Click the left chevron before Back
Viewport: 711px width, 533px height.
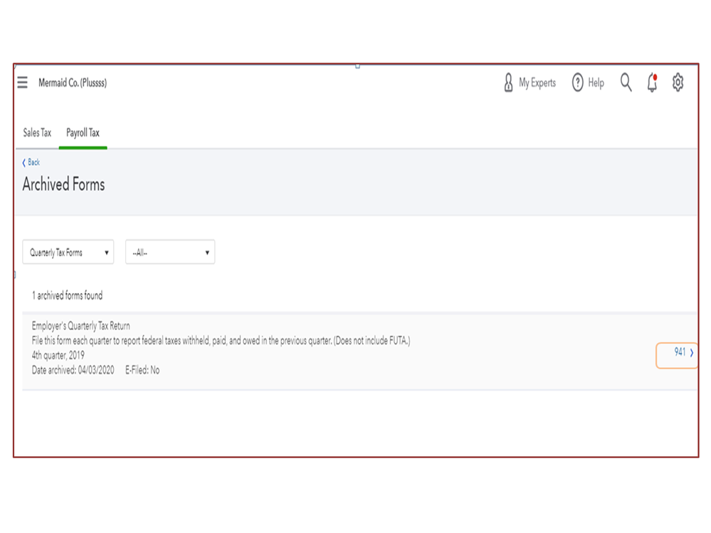coord(23,163)
